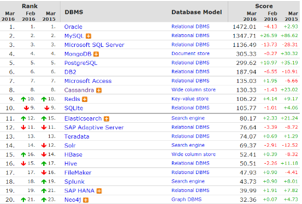Image resolution: width=302 pixels, height=204 pixels.
Task: Click green up arrow before rank 15 in Elasticsearch row
Action: coord(44,118)
